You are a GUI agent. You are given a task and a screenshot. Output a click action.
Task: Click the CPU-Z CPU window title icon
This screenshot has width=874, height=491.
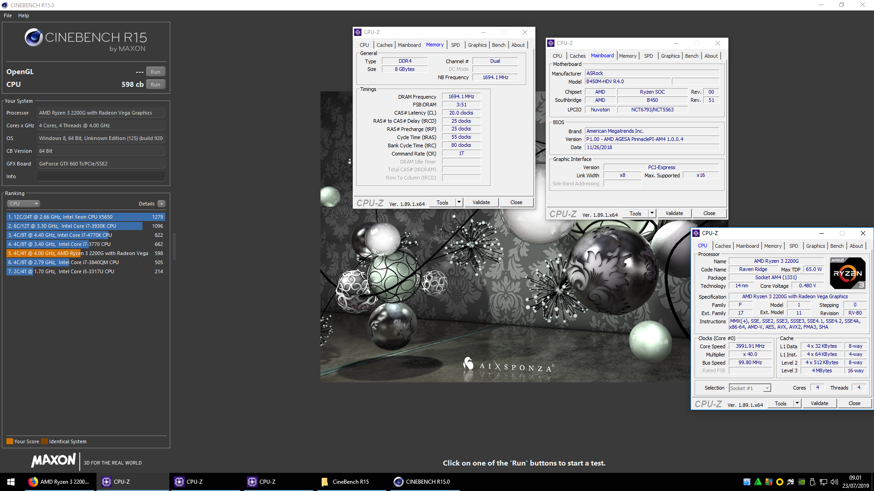pos(696,233)
